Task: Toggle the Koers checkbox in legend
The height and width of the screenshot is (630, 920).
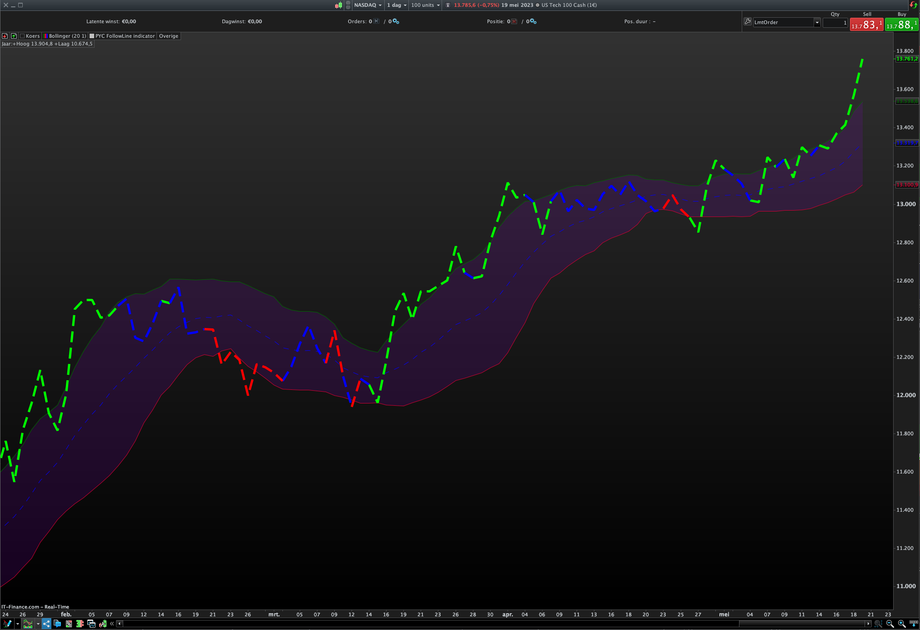Action: pyautogui.click(x=22, y=36)
